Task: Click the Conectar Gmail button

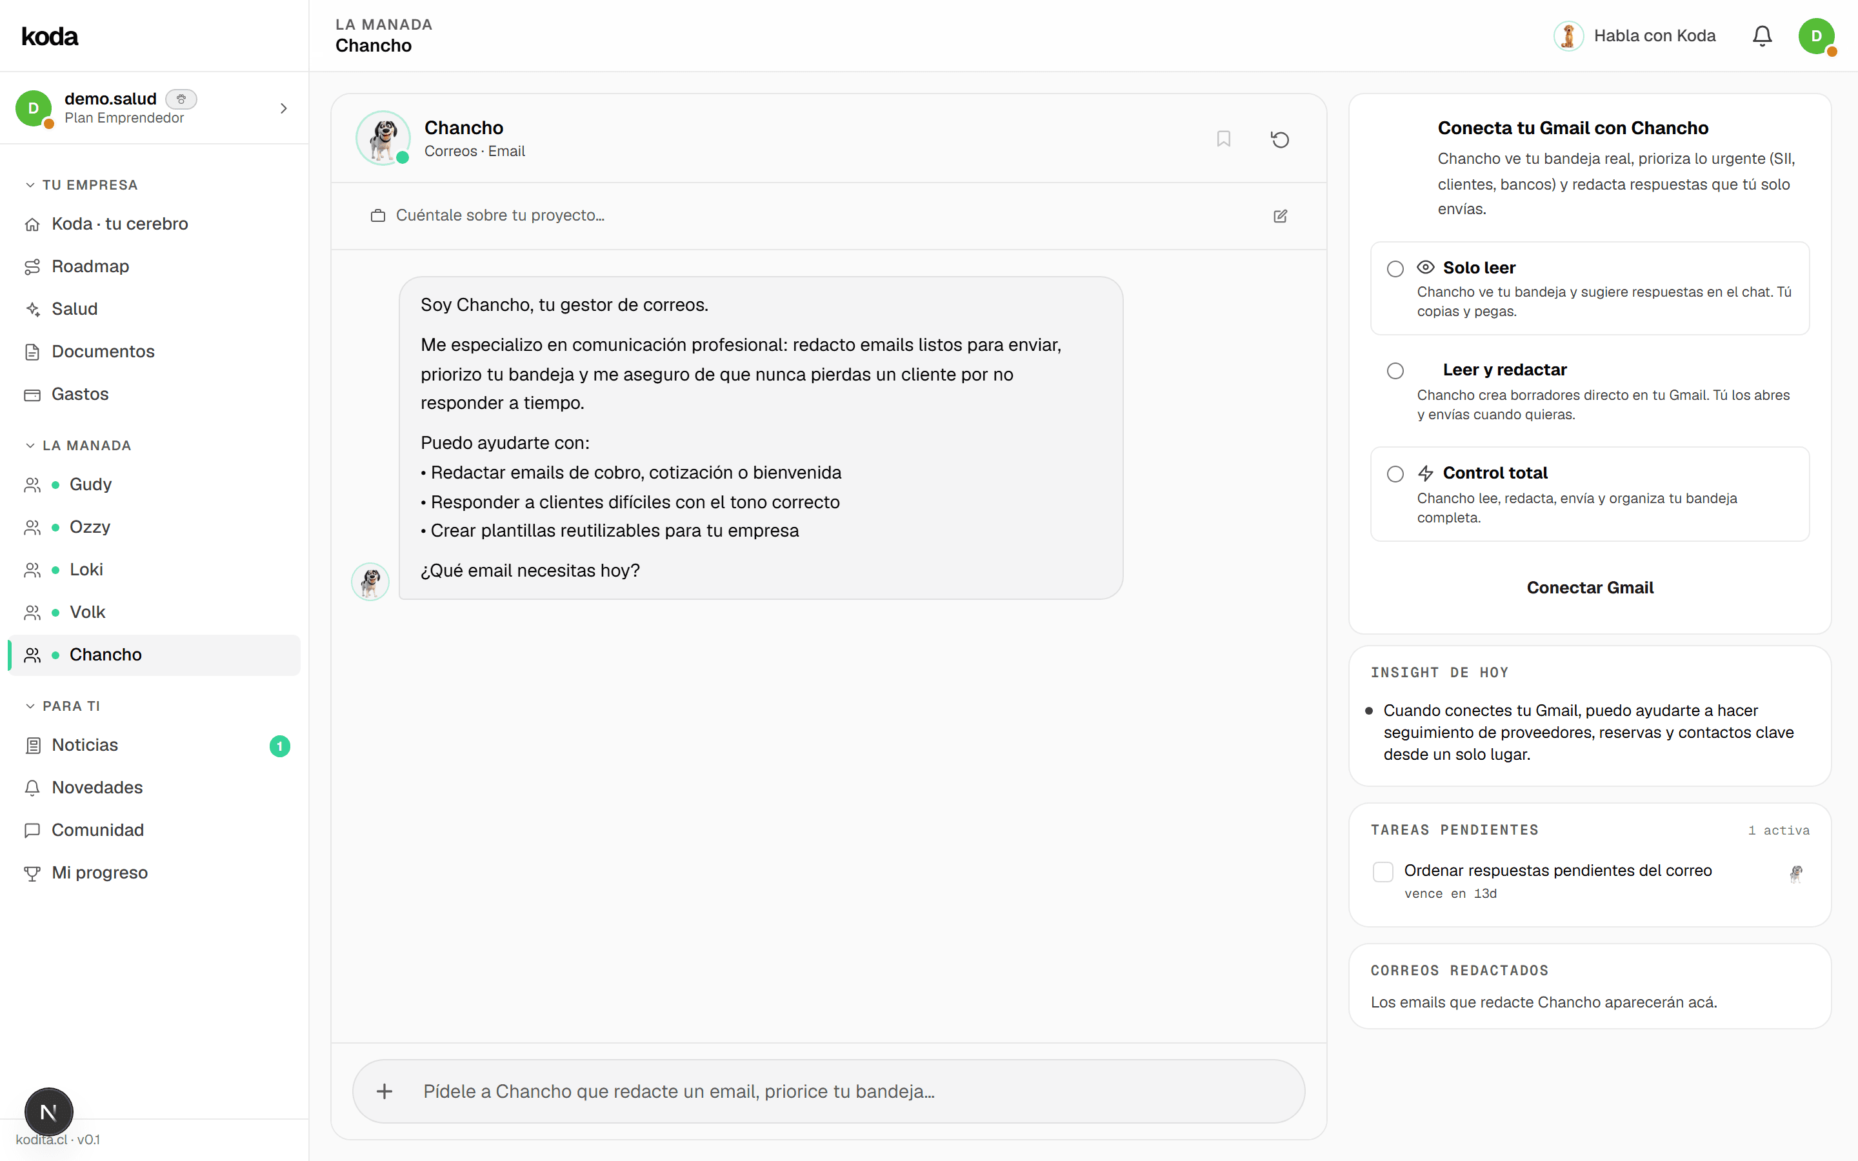Action: [1589, 588]
